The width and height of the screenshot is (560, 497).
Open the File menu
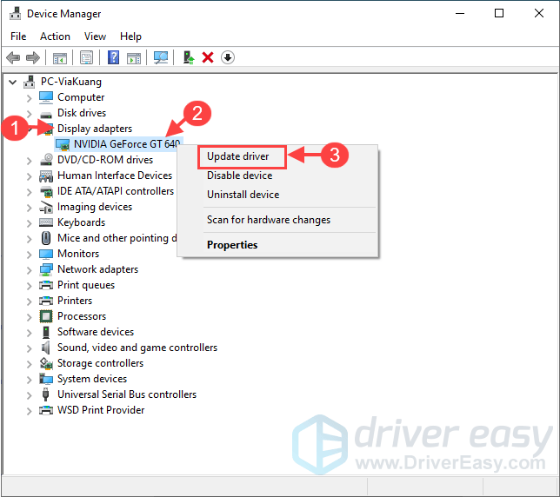18,36
